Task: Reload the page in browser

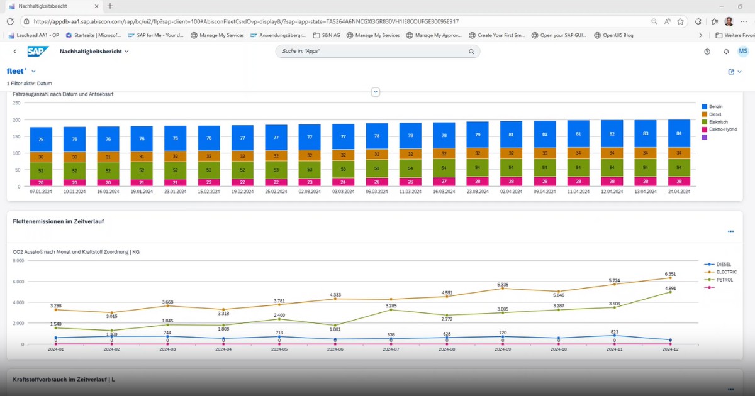Action: (x=9, y=21)
